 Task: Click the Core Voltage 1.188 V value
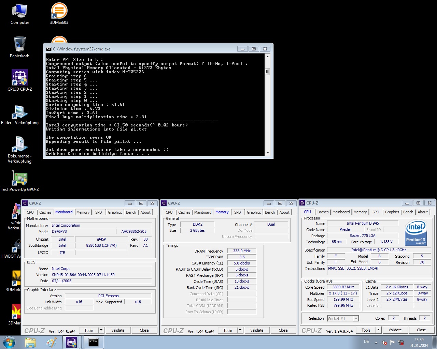tap(386, 242)
